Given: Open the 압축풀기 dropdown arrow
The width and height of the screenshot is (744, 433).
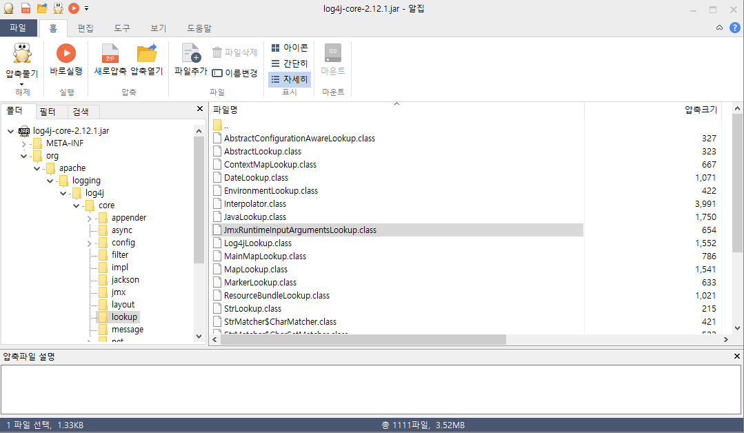Looking at the screenshot, I should (x=22, y=84).
